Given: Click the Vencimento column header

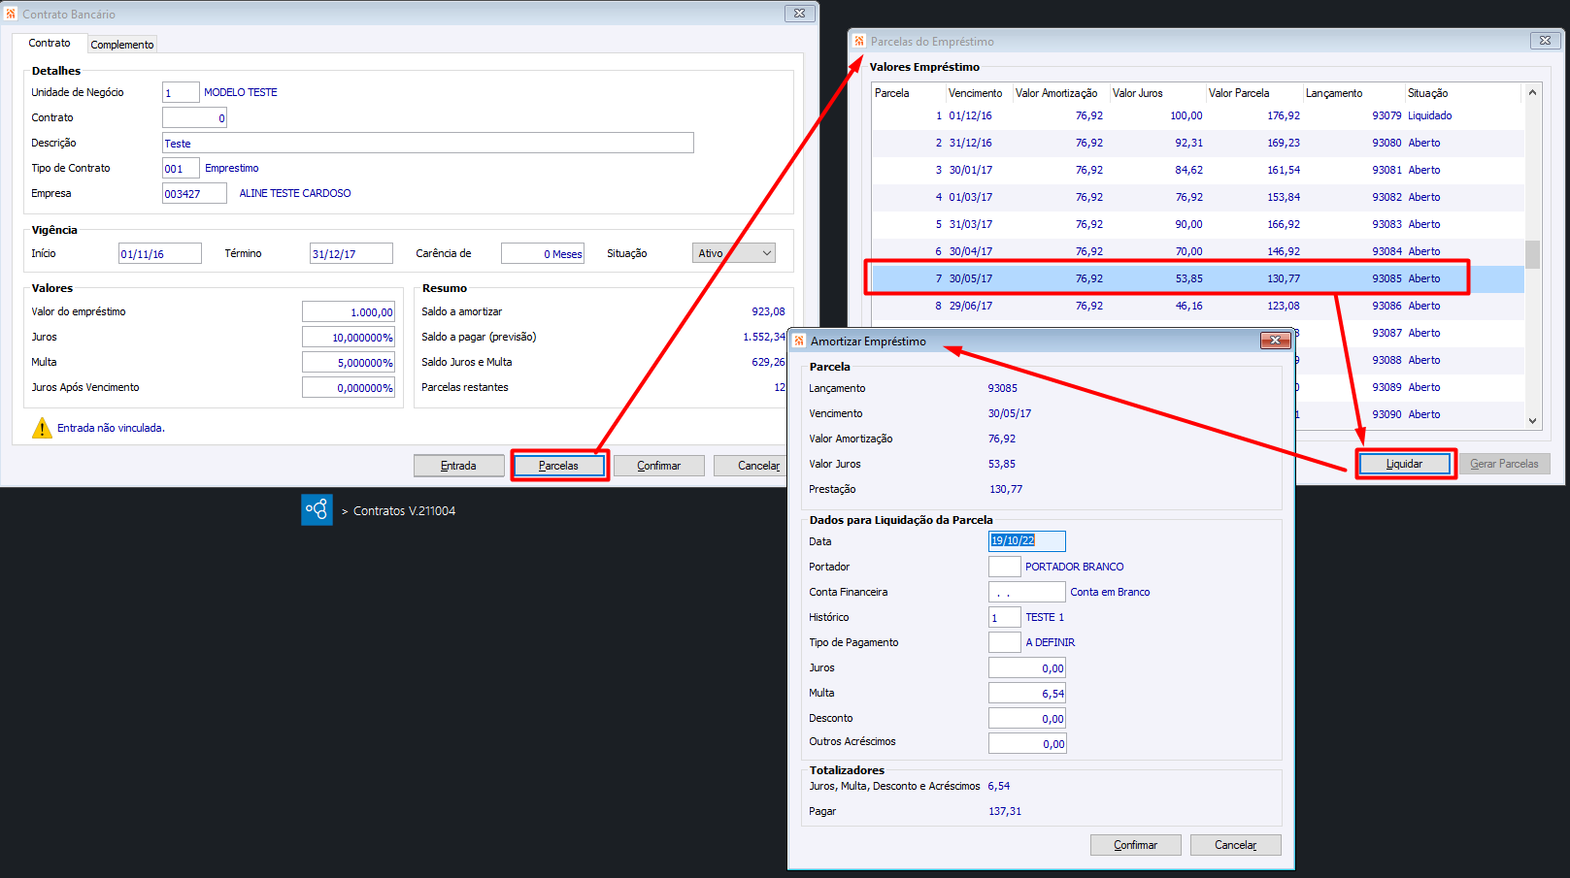Looking at the screenshot, I should 979,93.
